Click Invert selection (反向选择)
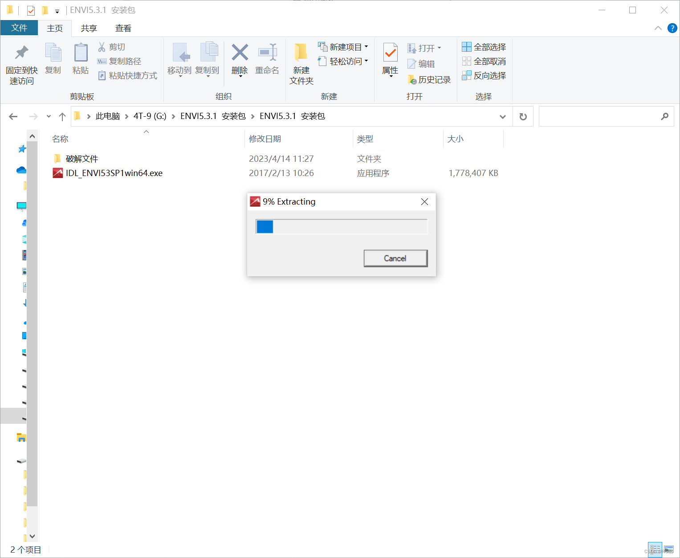The width and height of the screenshot is (680, 558). pyautogui.click(x=484, y=75)
